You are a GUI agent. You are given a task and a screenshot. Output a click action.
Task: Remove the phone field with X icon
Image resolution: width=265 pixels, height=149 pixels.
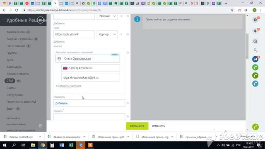point(121,16)
